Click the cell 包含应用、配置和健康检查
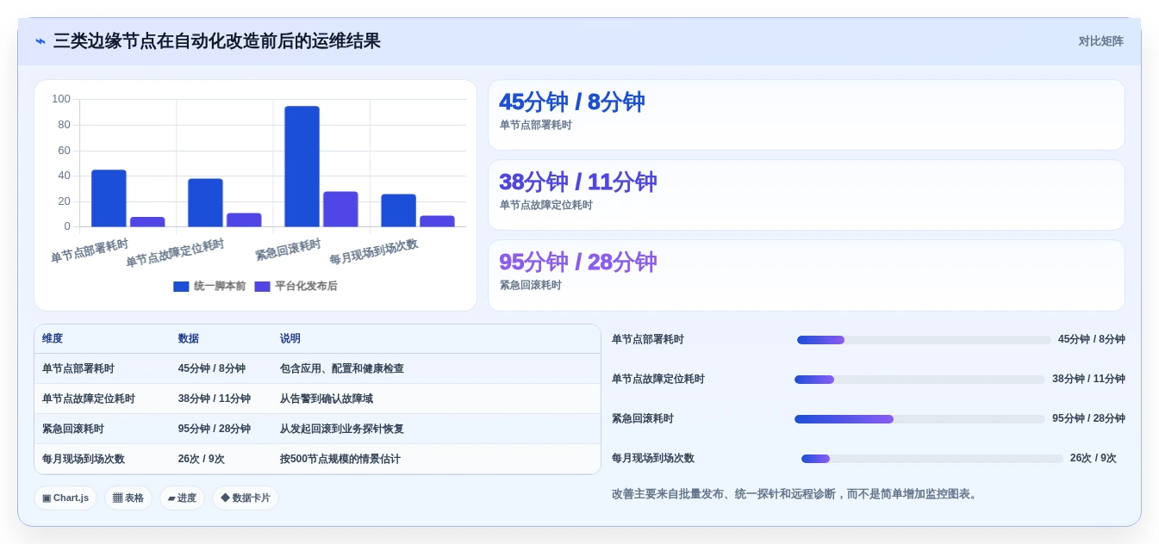 coord(342,368)
